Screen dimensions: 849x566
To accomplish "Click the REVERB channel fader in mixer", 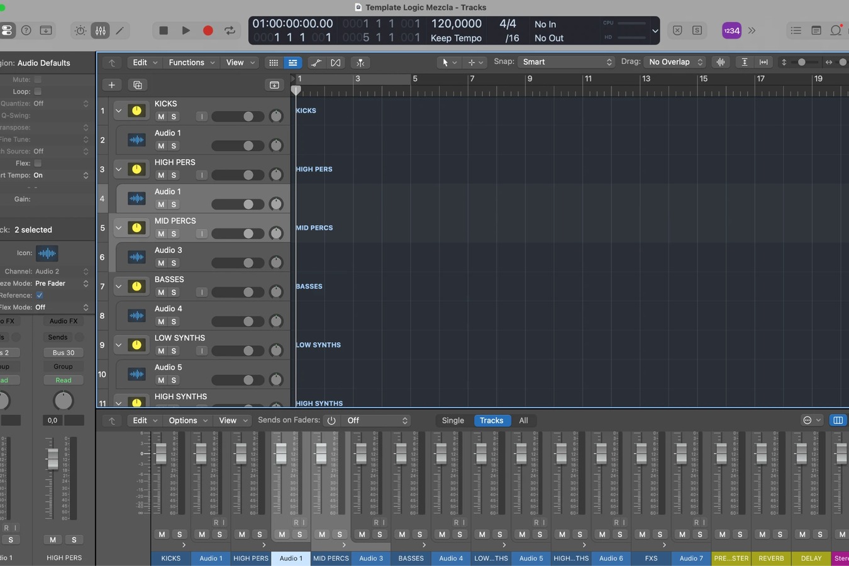I will pos(761,453).
